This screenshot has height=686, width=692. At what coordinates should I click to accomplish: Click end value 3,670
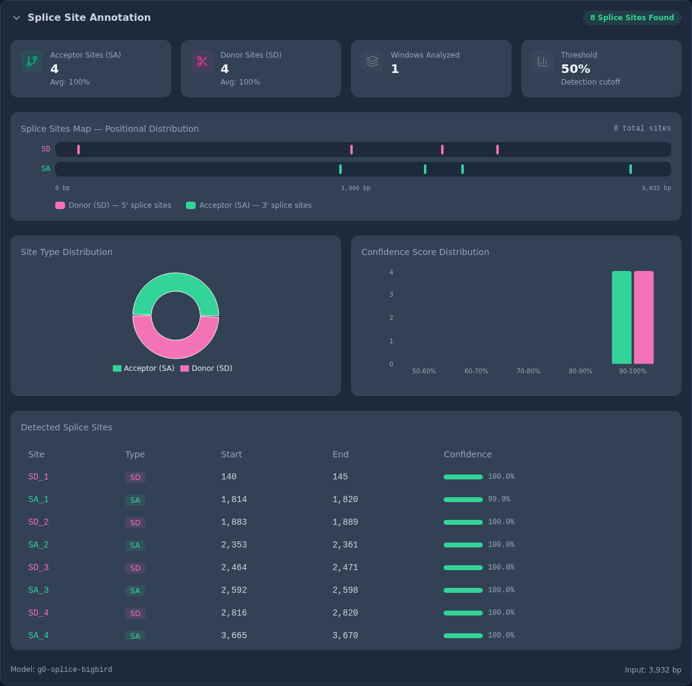click(x=345, y=636)
